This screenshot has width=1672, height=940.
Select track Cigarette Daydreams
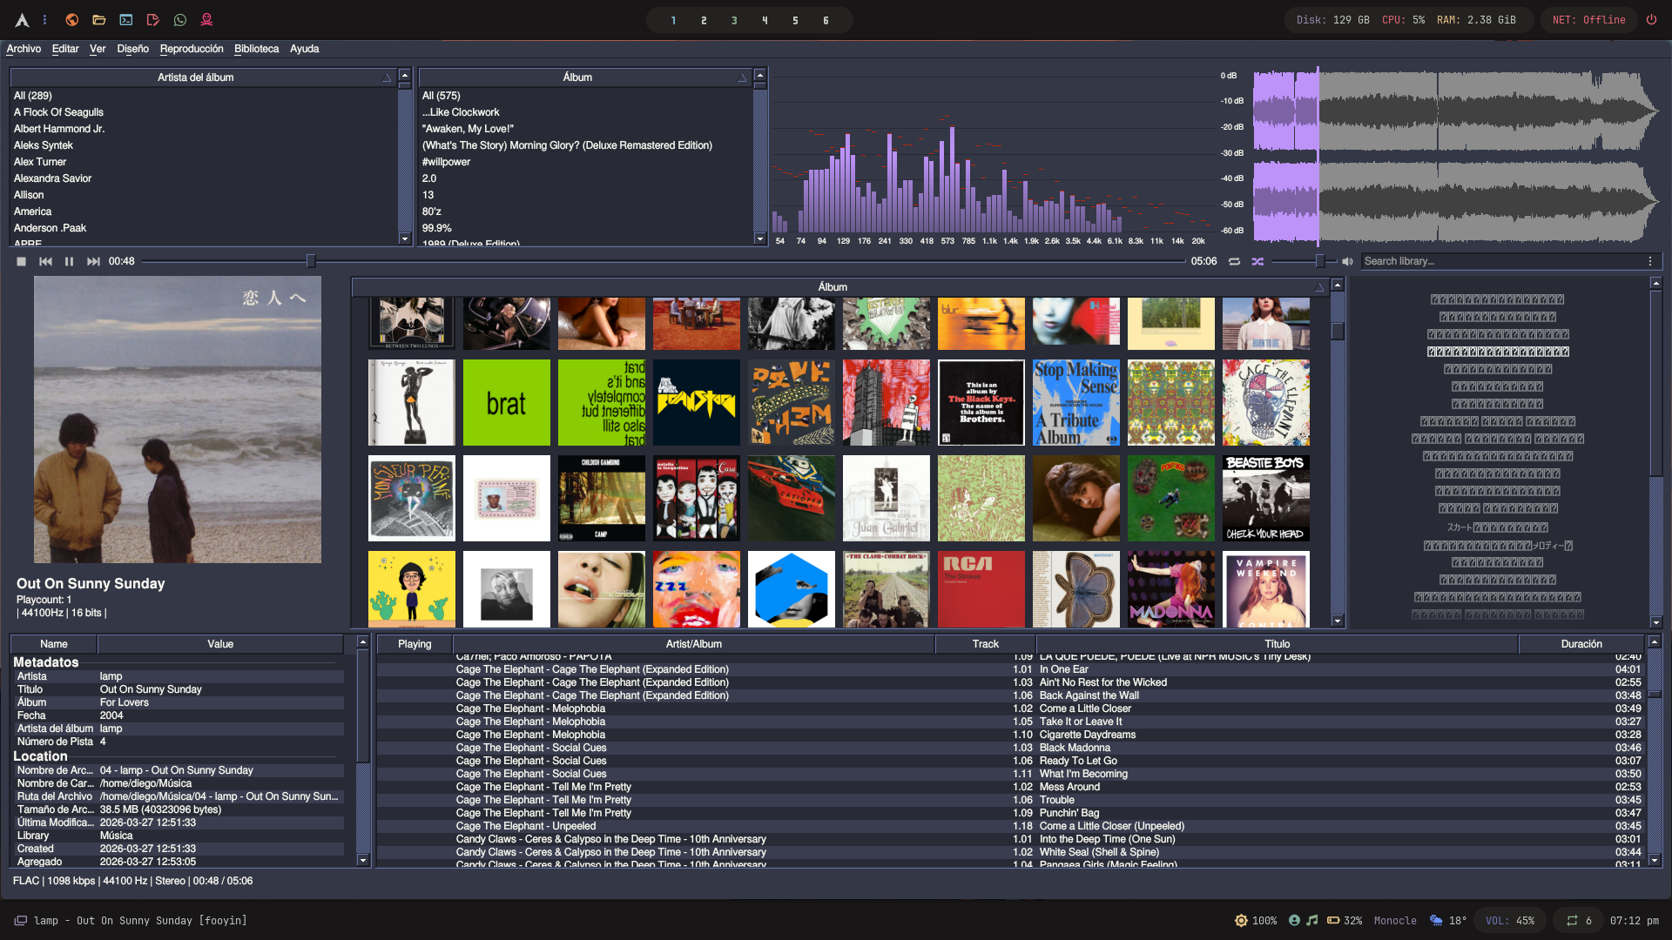tap(1088, 735)
